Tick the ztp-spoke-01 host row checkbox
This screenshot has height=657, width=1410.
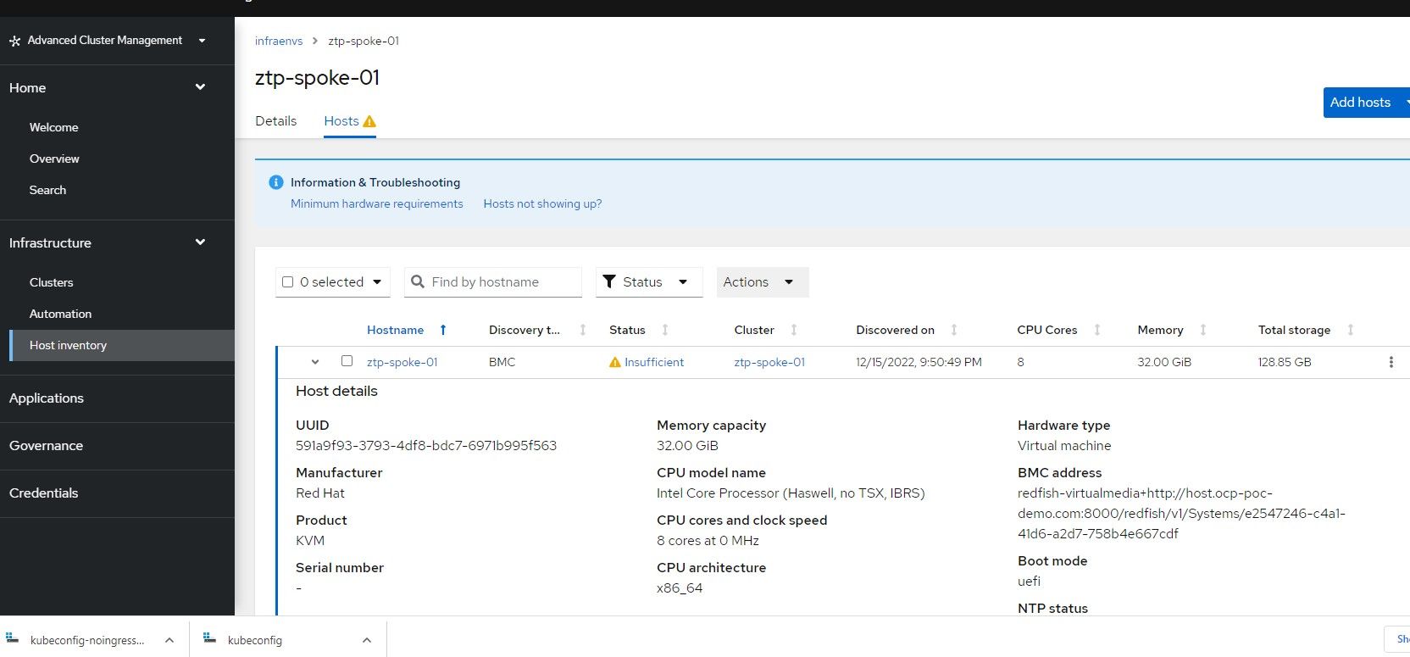point(347,361)
